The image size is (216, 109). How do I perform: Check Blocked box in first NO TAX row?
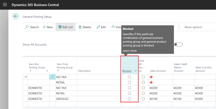129,77
